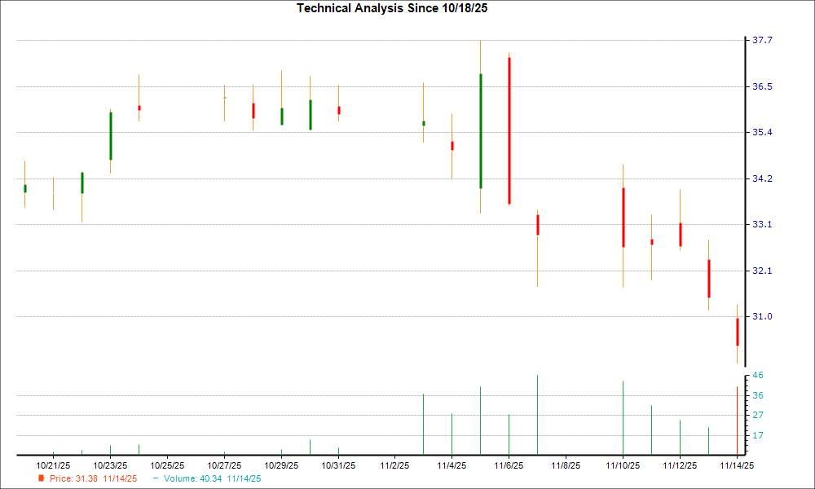Viewport: 815px width, 489px height.
Task: Select the tall red candlestick on 11/6/25
Action: click(x=509, y=130)
